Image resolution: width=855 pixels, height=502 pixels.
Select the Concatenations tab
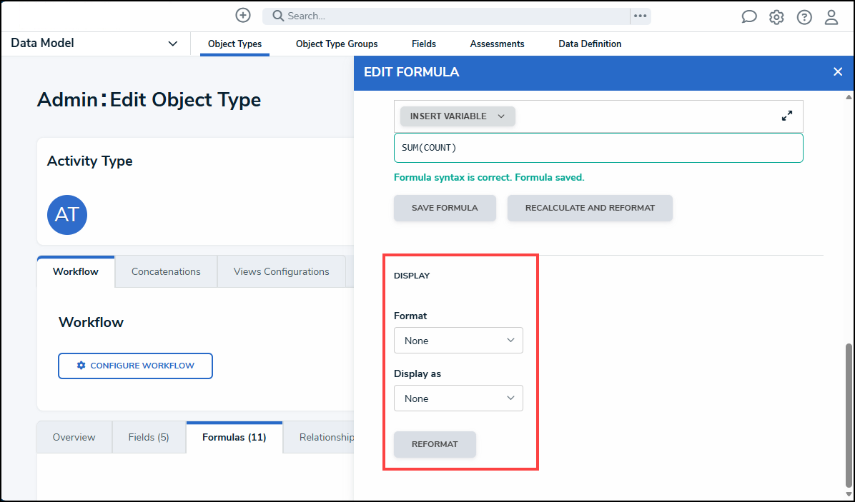click(166, 271)
